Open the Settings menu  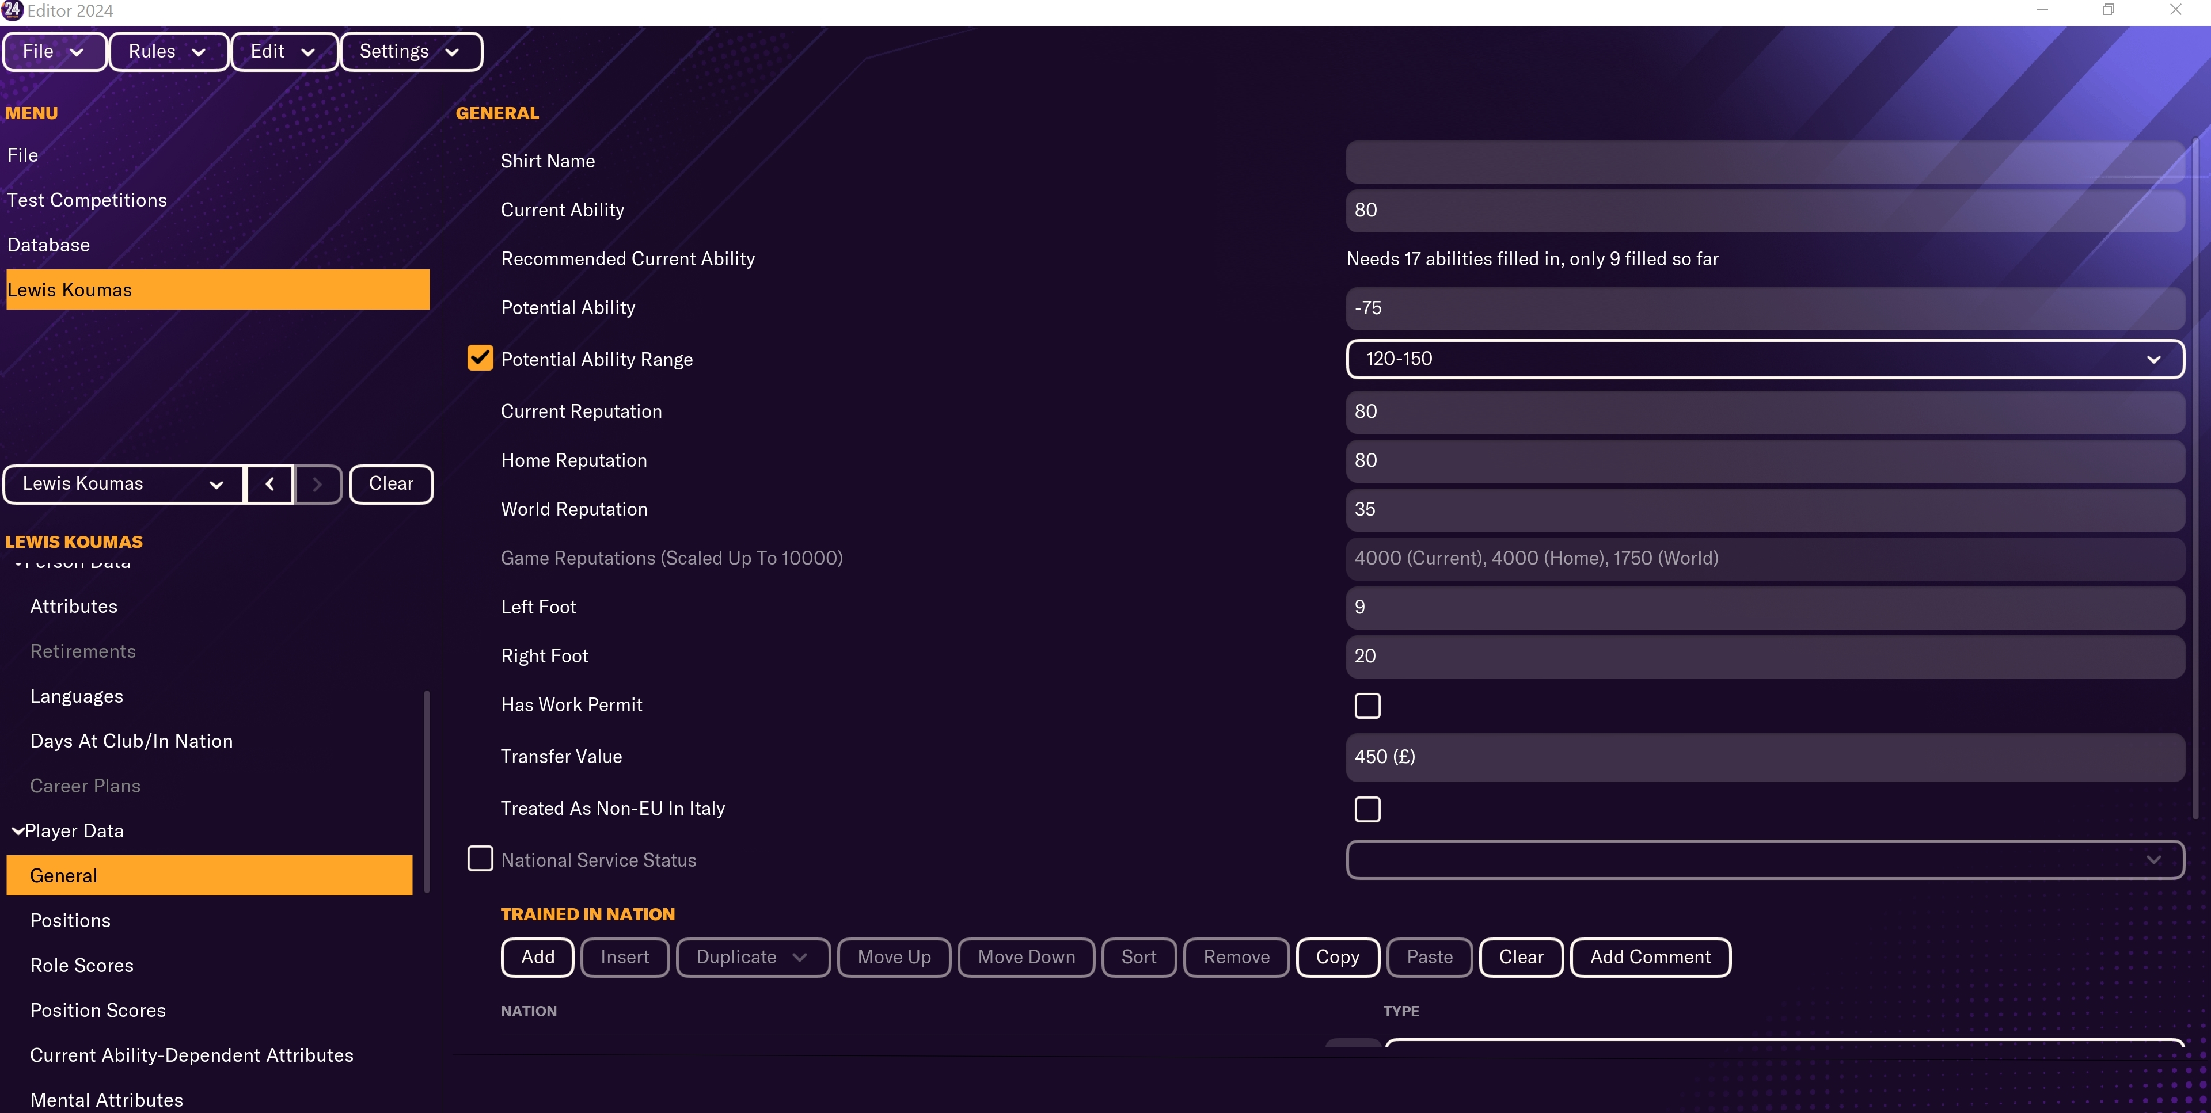click(x=411, y=51)
